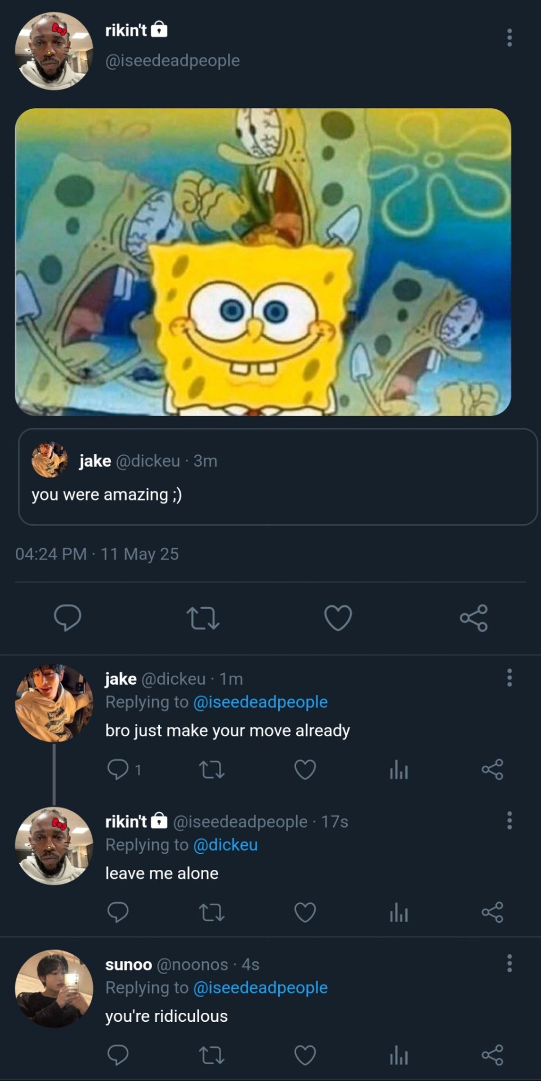Open options for 'leave me alone' reply
This screenshot has width=541, height=1081.
509,821
